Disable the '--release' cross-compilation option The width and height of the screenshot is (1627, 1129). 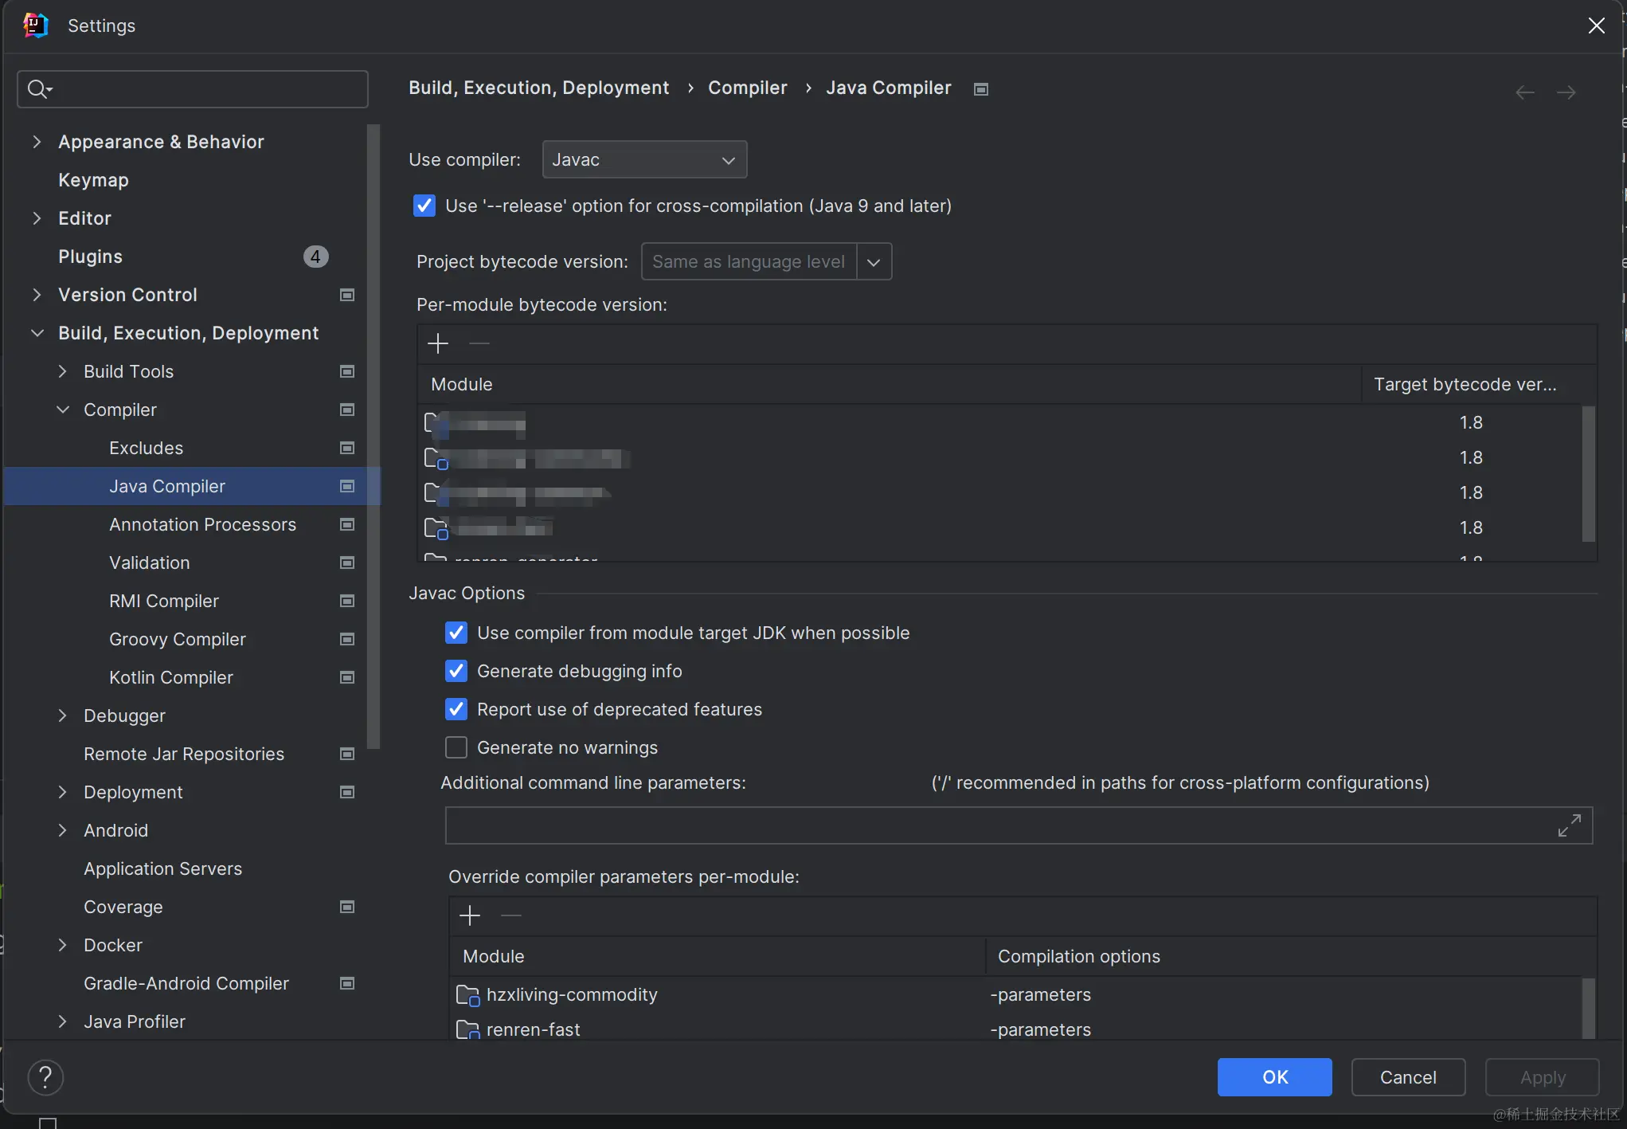(x=424, y=206)
